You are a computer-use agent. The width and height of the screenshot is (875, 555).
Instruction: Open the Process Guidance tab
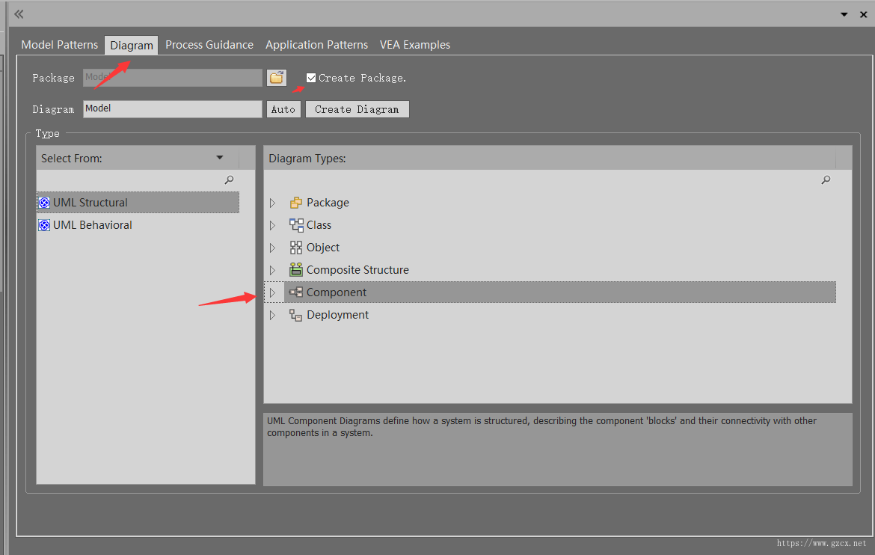(x=209, y=45)
